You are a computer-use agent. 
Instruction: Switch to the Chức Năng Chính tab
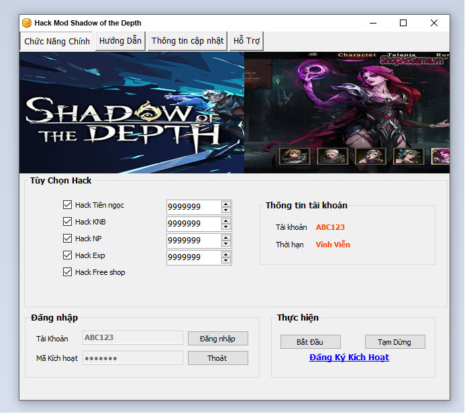point(56,41)
